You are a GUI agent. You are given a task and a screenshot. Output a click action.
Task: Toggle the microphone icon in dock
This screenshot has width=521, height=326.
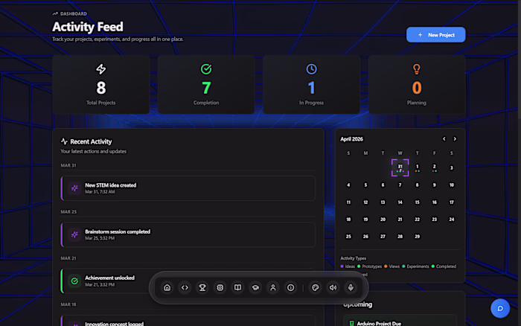tap(351, 287)
